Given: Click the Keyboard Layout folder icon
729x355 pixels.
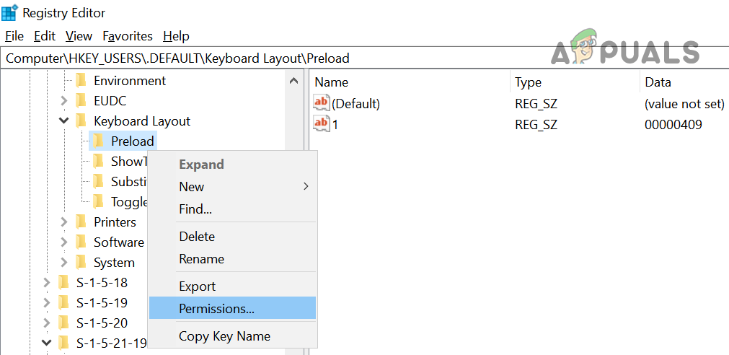Looking at the screenshot, I should [81, 121].
